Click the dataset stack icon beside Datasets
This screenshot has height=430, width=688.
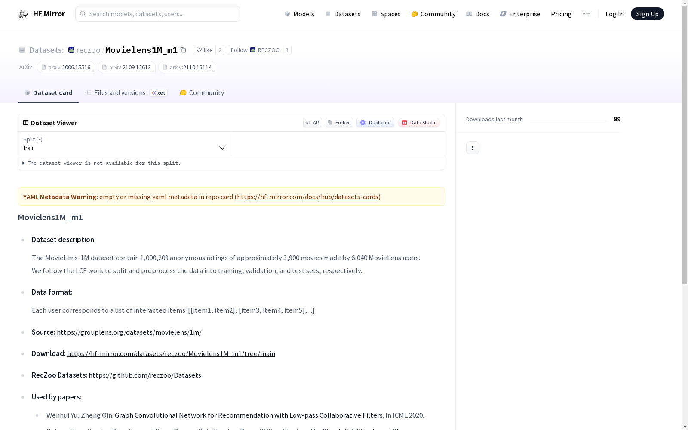point(22,50)
